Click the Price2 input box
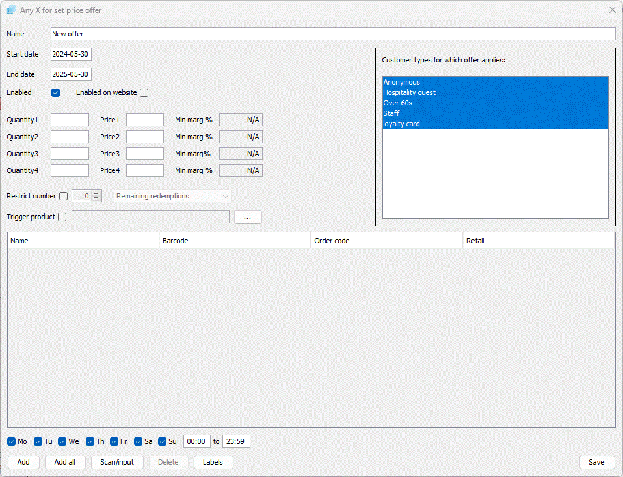This screenshot has width=623, height=477. (145, 137)
